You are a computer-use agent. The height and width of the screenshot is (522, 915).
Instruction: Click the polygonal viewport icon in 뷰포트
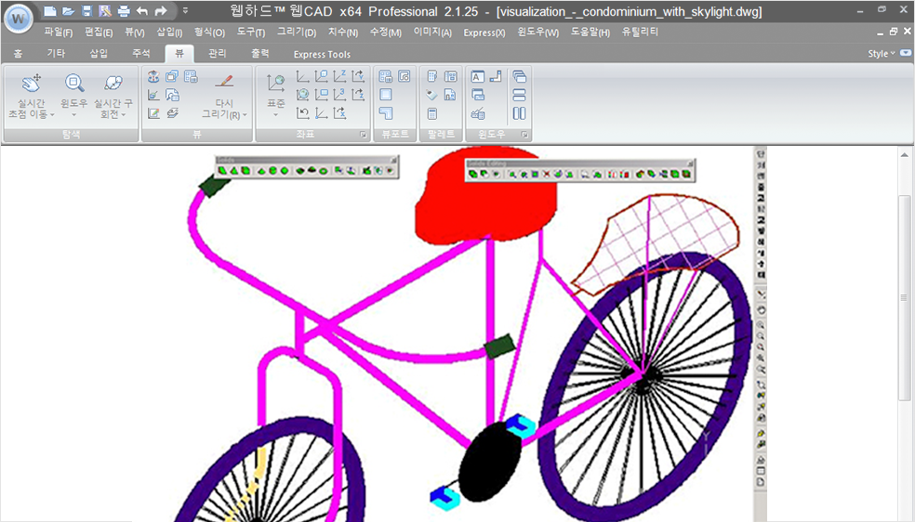(x=386, y=113)
